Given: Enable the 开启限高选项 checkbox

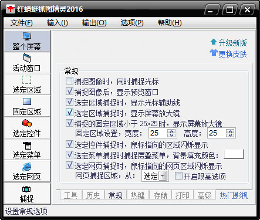Looking at the screenshot, I should coord(178,176).
